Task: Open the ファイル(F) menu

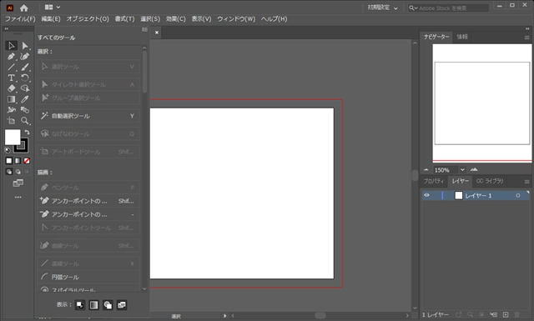Action: tap(20, 19)
